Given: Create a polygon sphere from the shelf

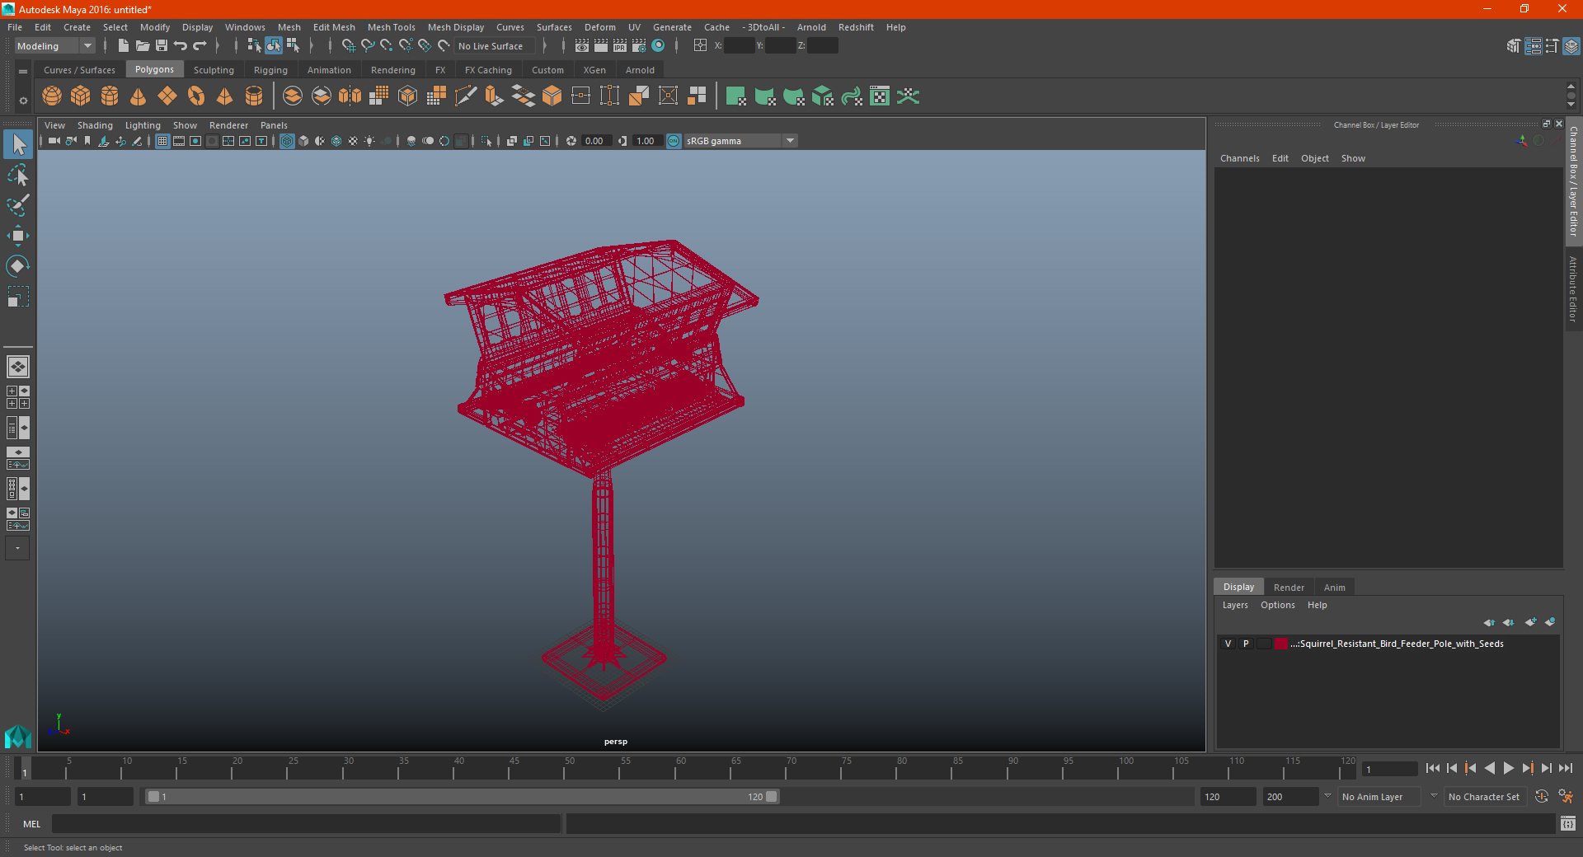Looking at the screenshot, I should [x=52, y=96].
